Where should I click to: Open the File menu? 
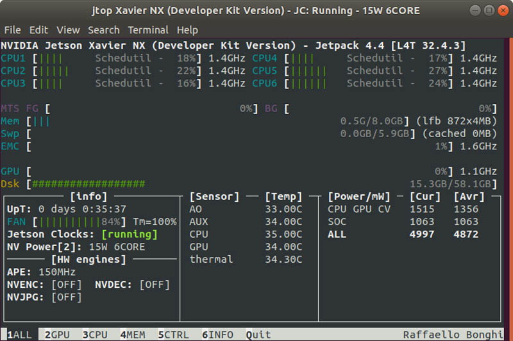tap(12, 30)
